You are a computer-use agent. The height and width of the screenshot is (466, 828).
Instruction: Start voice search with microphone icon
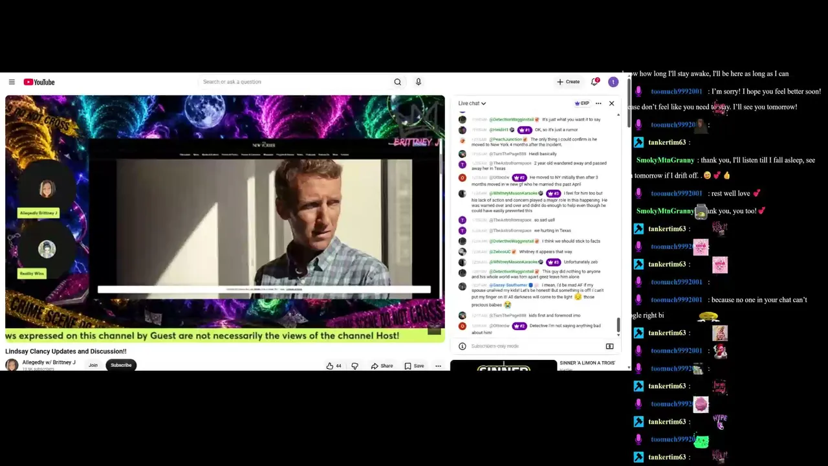pyautogui.click(x=419, y=82)
